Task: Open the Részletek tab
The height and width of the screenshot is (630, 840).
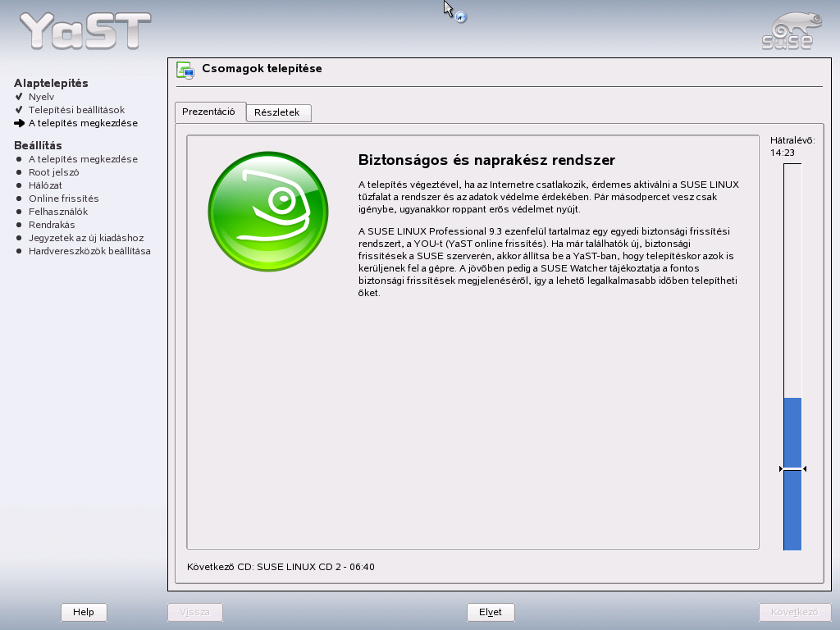Action: click(277, 112)
